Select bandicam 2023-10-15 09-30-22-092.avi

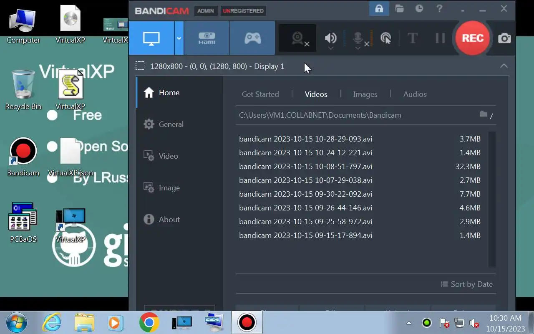point(360,194)
